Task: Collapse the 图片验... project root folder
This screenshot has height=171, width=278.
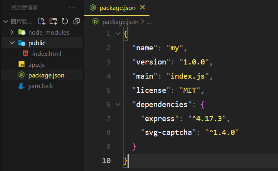Action: [x=6, y=22]
